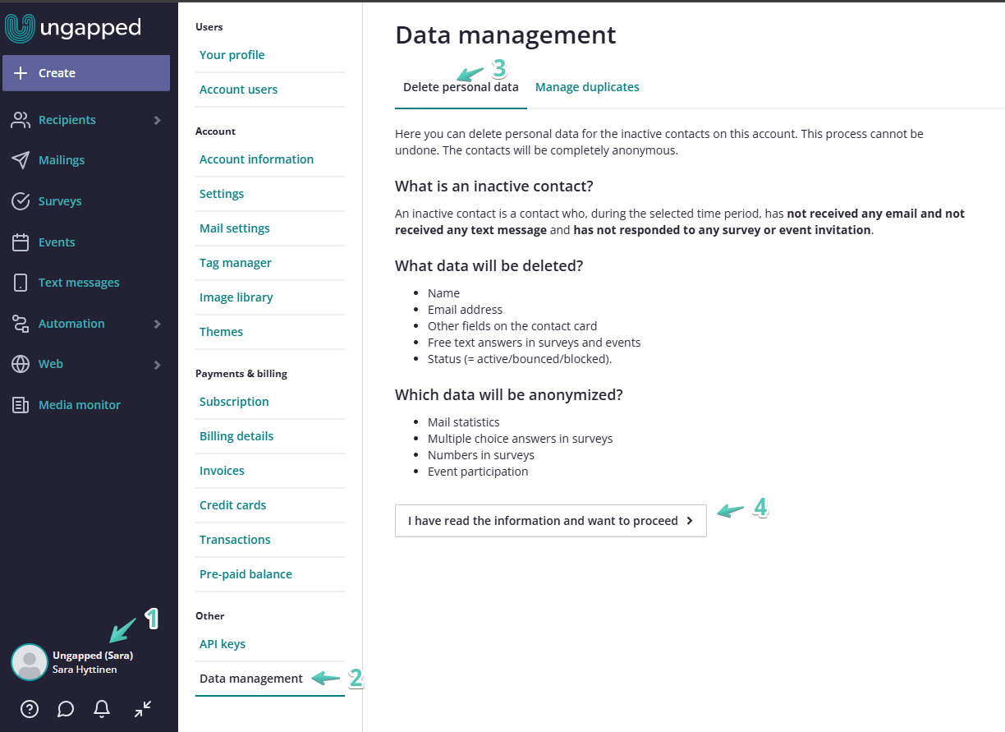Open help via the question mark icon

coord(30,708)
